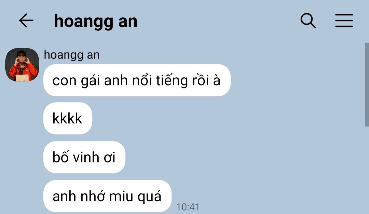Select the 'kkkk' message bubble
The width and height of the screenshot is (369, 214).
tap(68, 118)
